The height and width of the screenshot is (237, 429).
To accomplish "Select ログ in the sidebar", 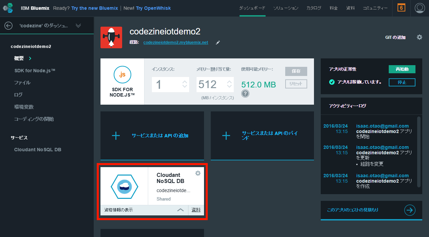I will [x=18, y=95].
